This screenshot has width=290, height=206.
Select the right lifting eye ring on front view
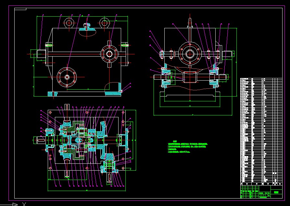coord(105,23)
